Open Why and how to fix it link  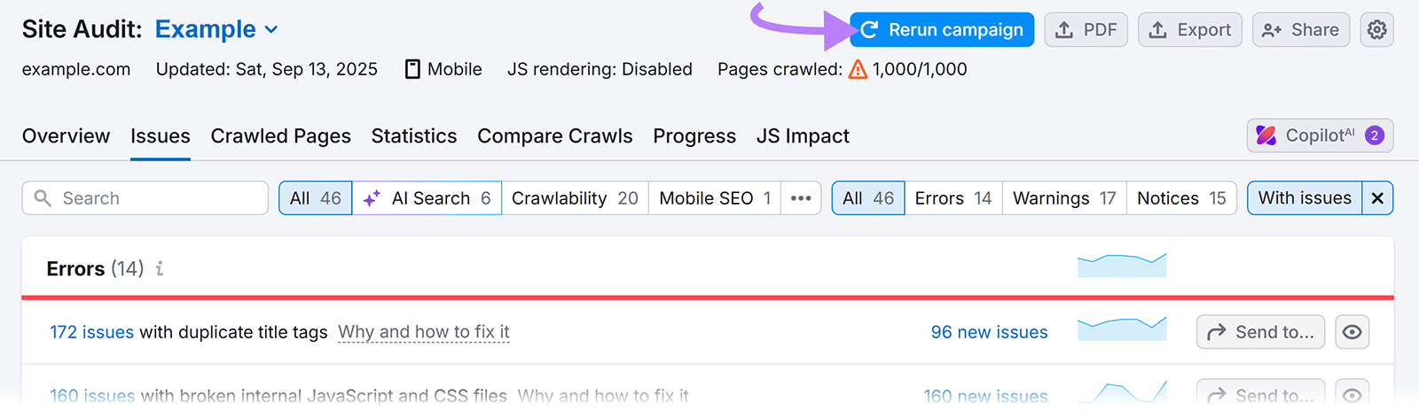click(424, 332)
